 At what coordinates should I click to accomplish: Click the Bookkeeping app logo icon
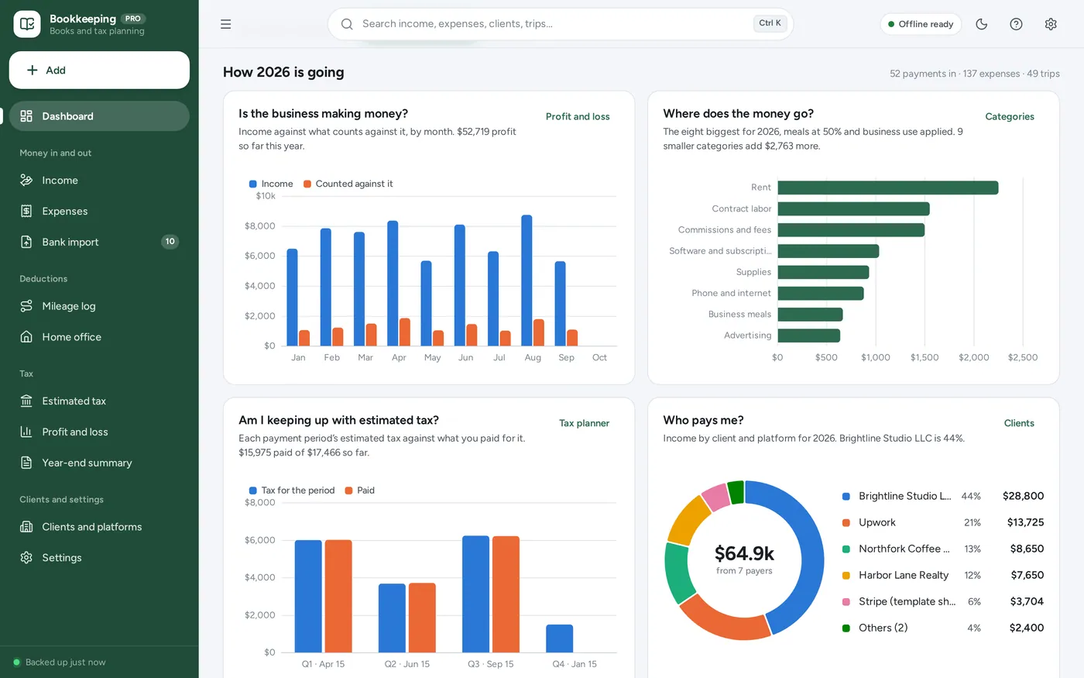(x=27, y=24)
